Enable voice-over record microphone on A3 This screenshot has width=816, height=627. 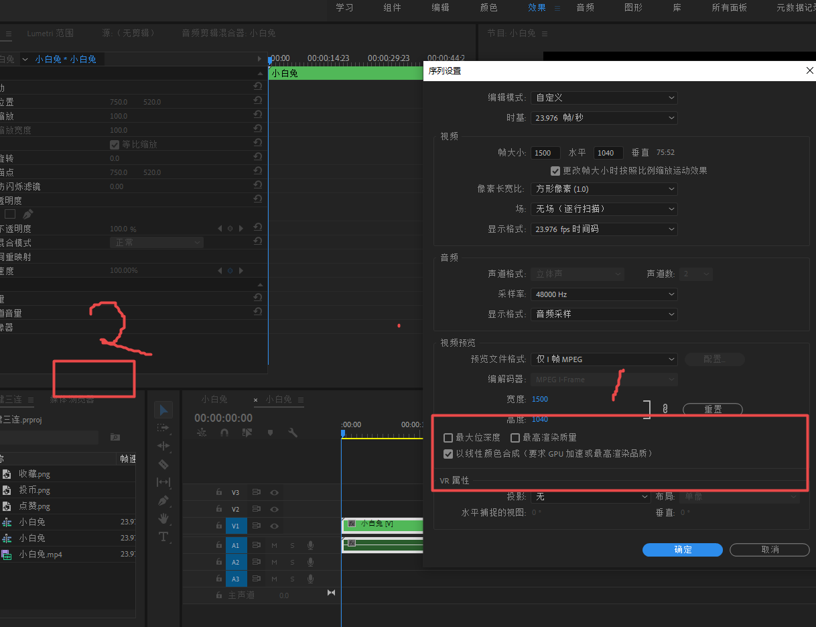(x=310, y=579)
